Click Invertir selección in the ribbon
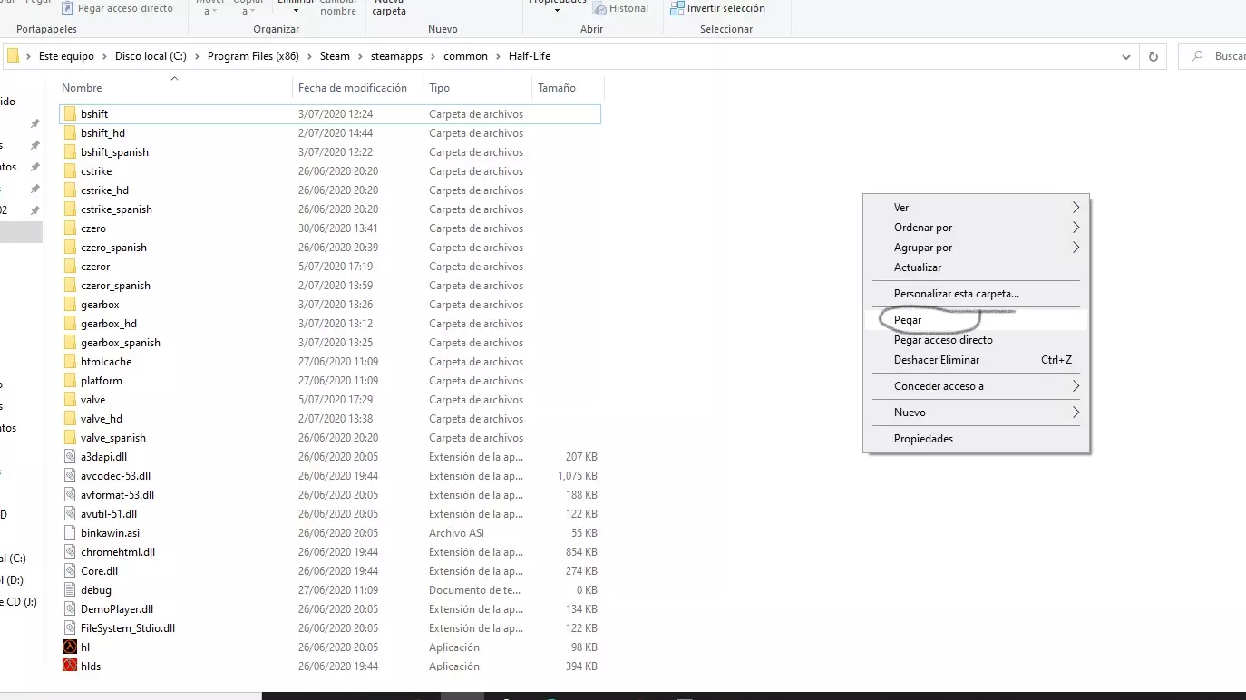This screenshot has height=700, width=1246. [717, 8]
